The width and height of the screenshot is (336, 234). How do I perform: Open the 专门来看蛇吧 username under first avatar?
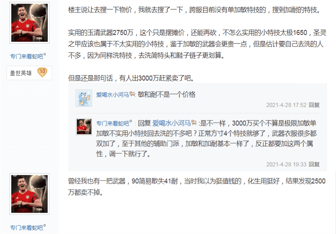coord(26,56)
